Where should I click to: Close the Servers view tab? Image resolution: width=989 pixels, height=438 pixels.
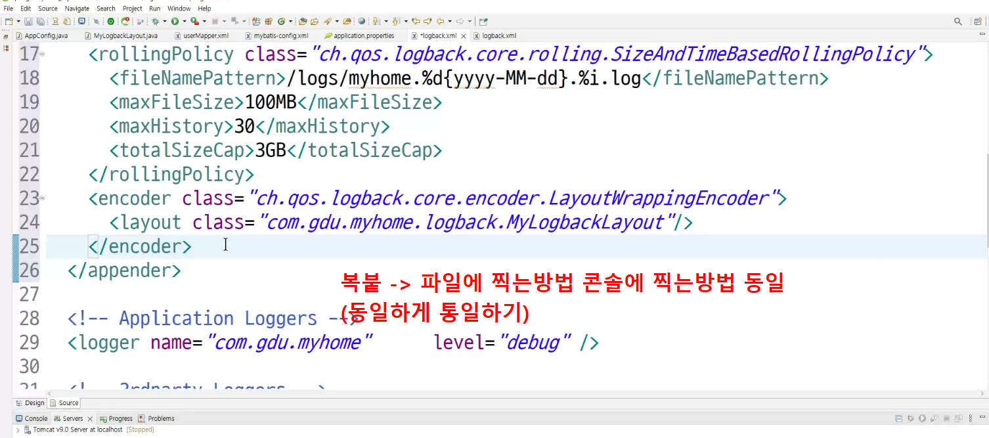(90, 419)
